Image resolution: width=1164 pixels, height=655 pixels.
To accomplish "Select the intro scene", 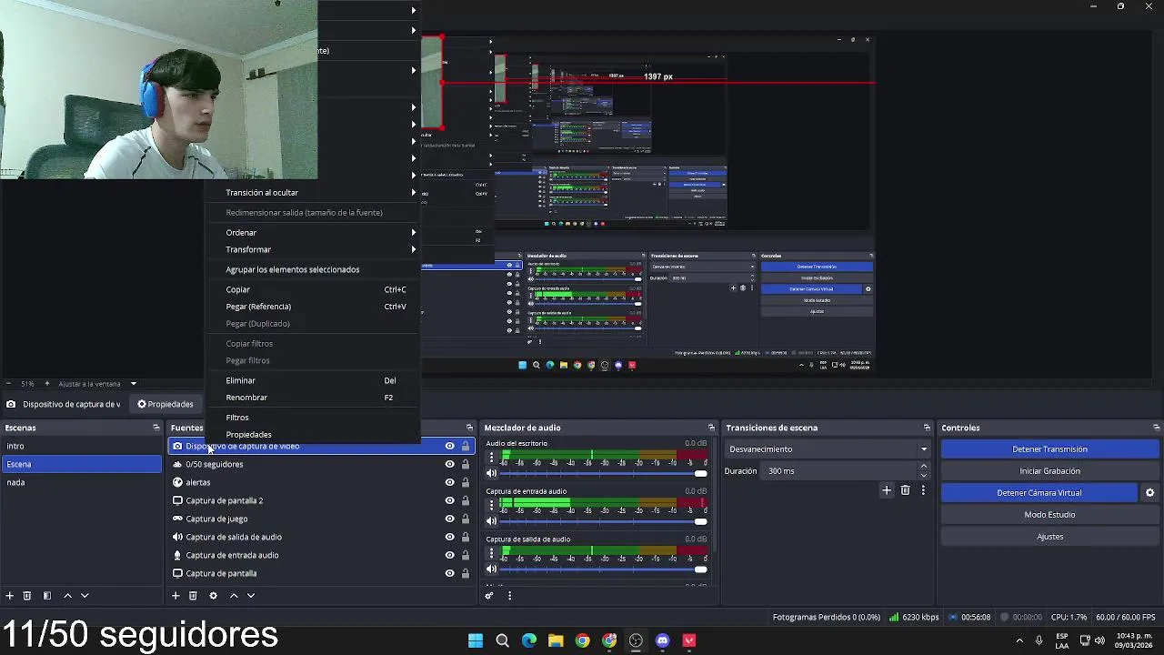I will coord(82,446).
